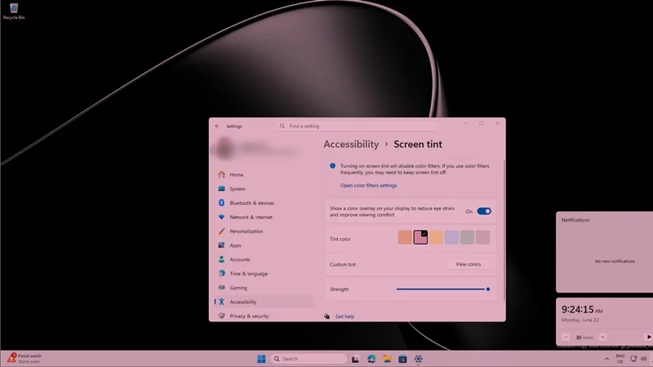Screen dimensions: 653x367
Task: Click the Time & language globe icon
Action: pyautogui.click(x=221, y=273)
